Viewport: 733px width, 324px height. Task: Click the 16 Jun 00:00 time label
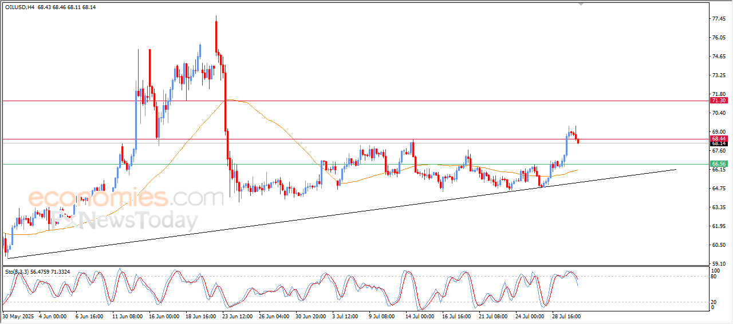[163, 315]
